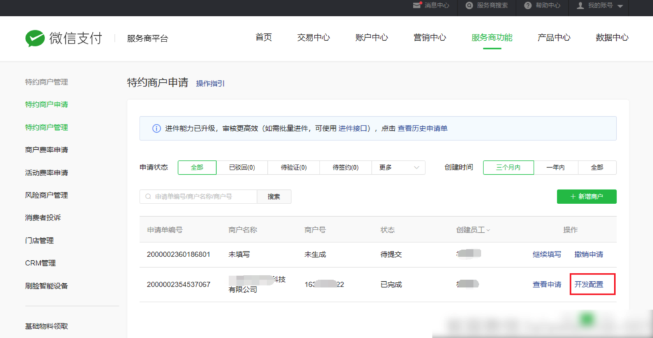Click the 我的账号 user icon
This screenshot has height=338, width=653.
point(580,6)
